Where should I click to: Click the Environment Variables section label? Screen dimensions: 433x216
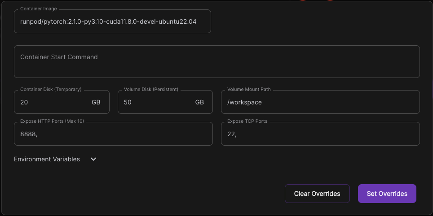47,159
